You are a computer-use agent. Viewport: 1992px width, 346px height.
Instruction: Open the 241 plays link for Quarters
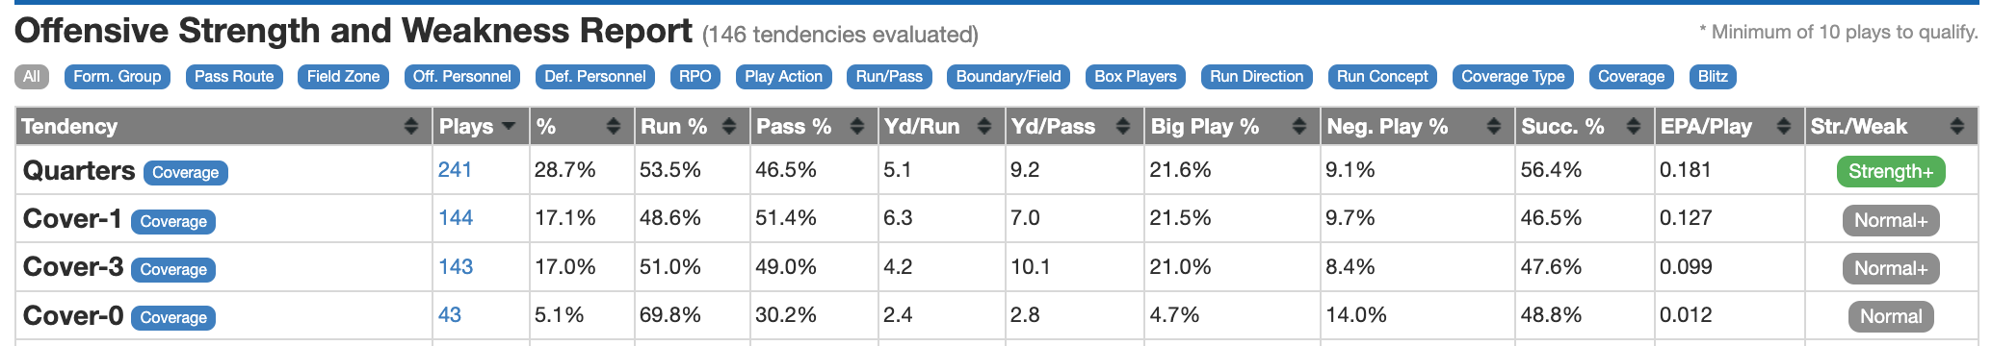(455, 170)
